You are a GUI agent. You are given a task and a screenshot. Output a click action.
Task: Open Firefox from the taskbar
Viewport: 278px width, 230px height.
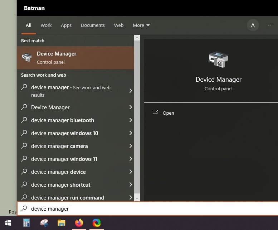(x=79, y=223)
